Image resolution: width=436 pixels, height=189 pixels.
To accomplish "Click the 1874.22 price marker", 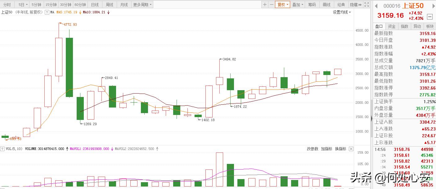I will [x=240, y=107].
